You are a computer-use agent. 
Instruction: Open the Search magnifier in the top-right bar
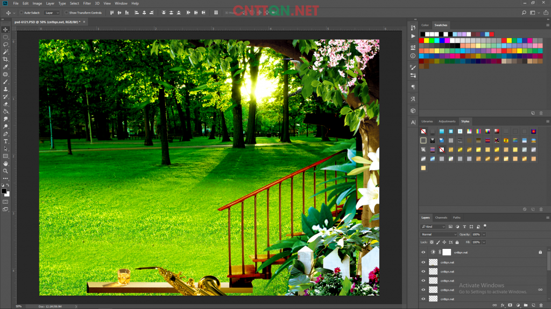[524, 13]
